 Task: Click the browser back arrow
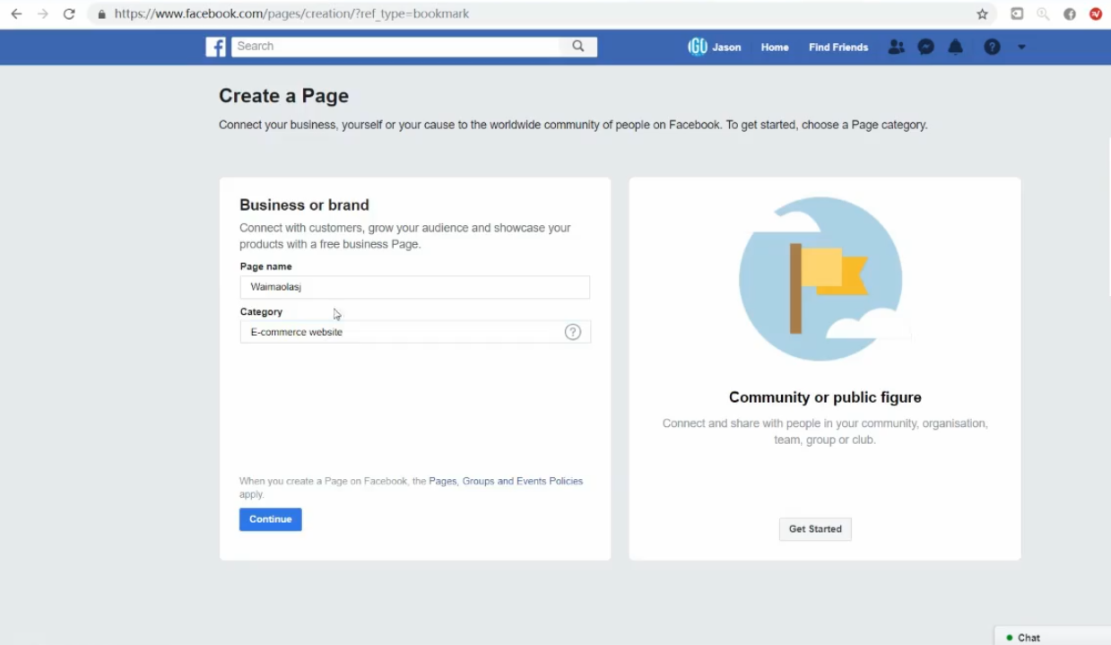click(16, 14)
